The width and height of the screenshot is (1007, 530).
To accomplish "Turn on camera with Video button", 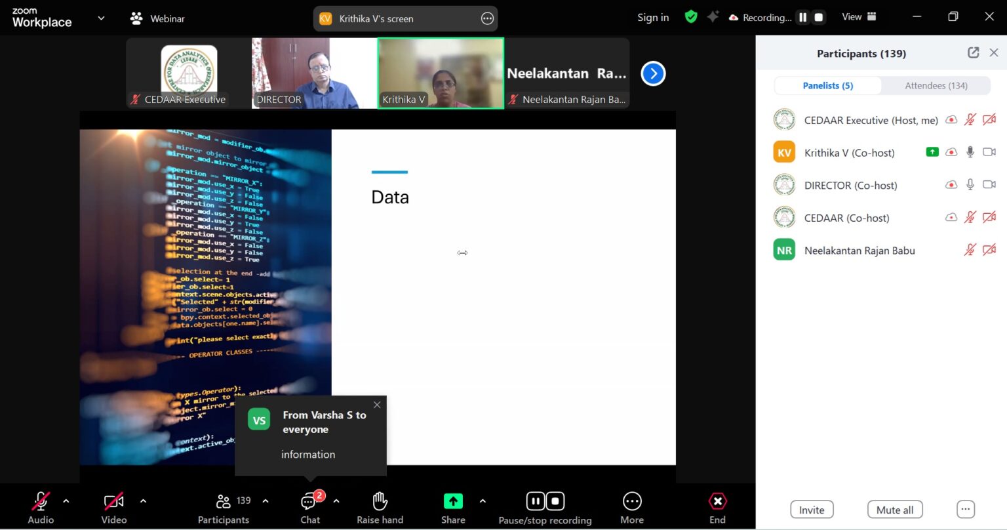I will [x=113, y=502].
